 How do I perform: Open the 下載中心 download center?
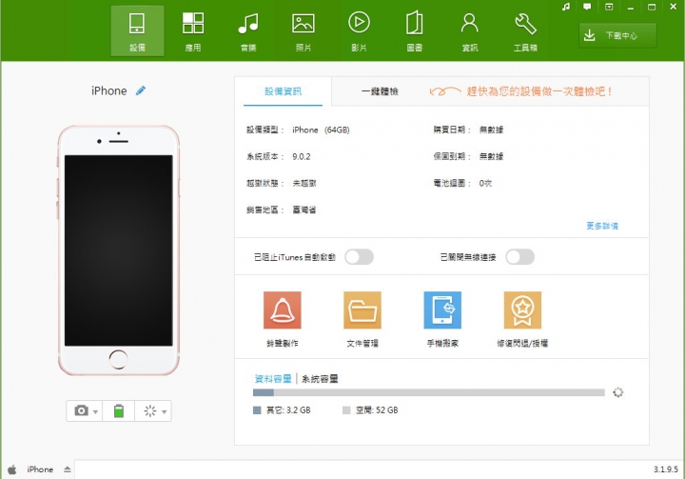tap(617, 35)
